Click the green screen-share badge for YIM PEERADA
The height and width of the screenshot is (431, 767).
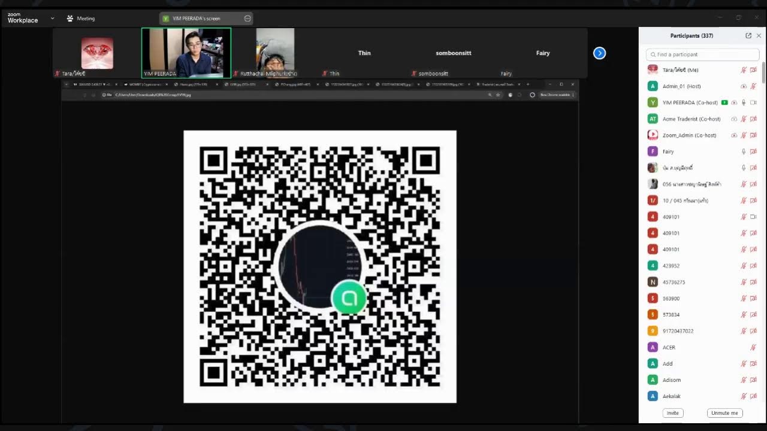[x=724, y=102]
